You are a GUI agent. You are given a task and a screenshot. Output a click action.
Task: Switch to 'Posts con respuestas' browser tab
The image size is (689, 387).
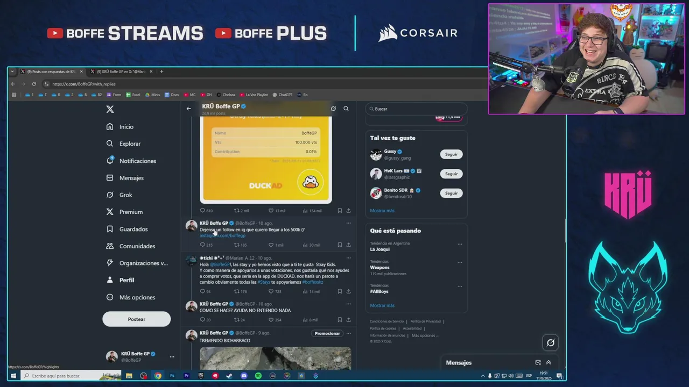tap(52, 71)
